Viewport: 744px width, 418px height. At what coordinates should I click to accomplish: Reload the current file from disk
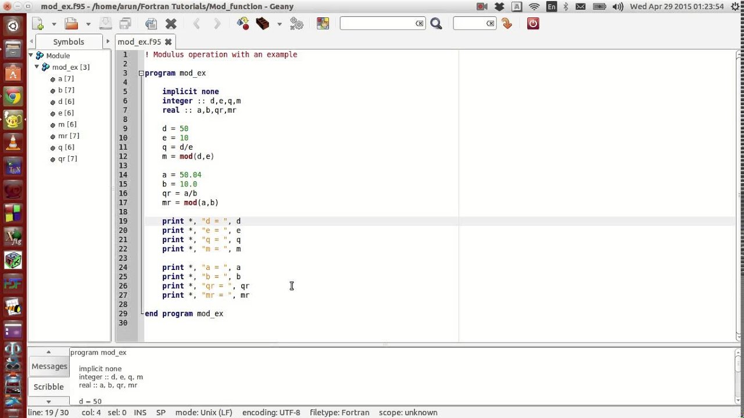(151, 24)
